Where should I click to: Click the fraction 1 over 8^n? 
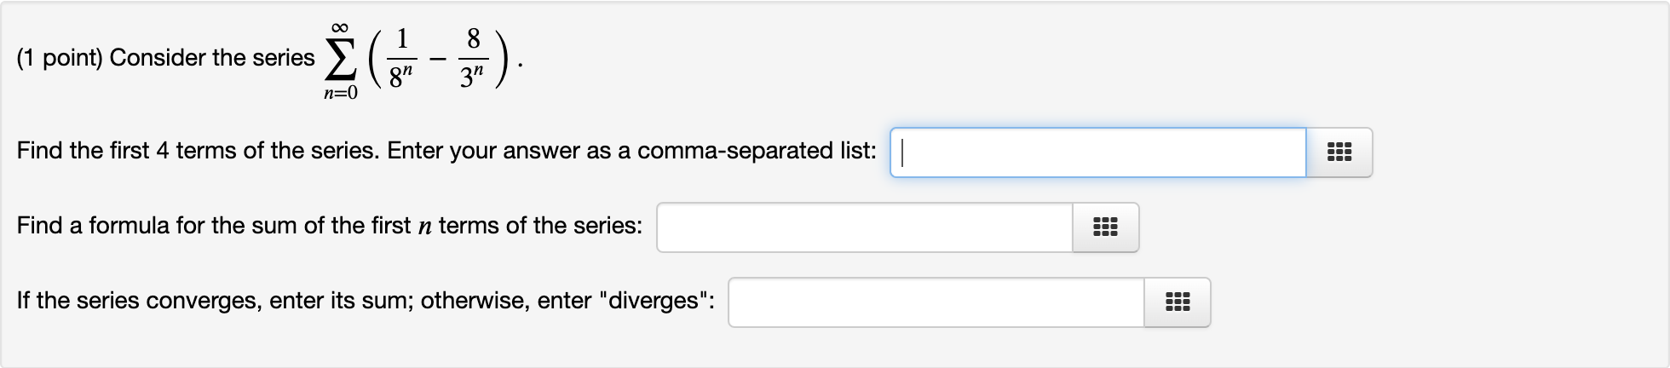[401, 58]
